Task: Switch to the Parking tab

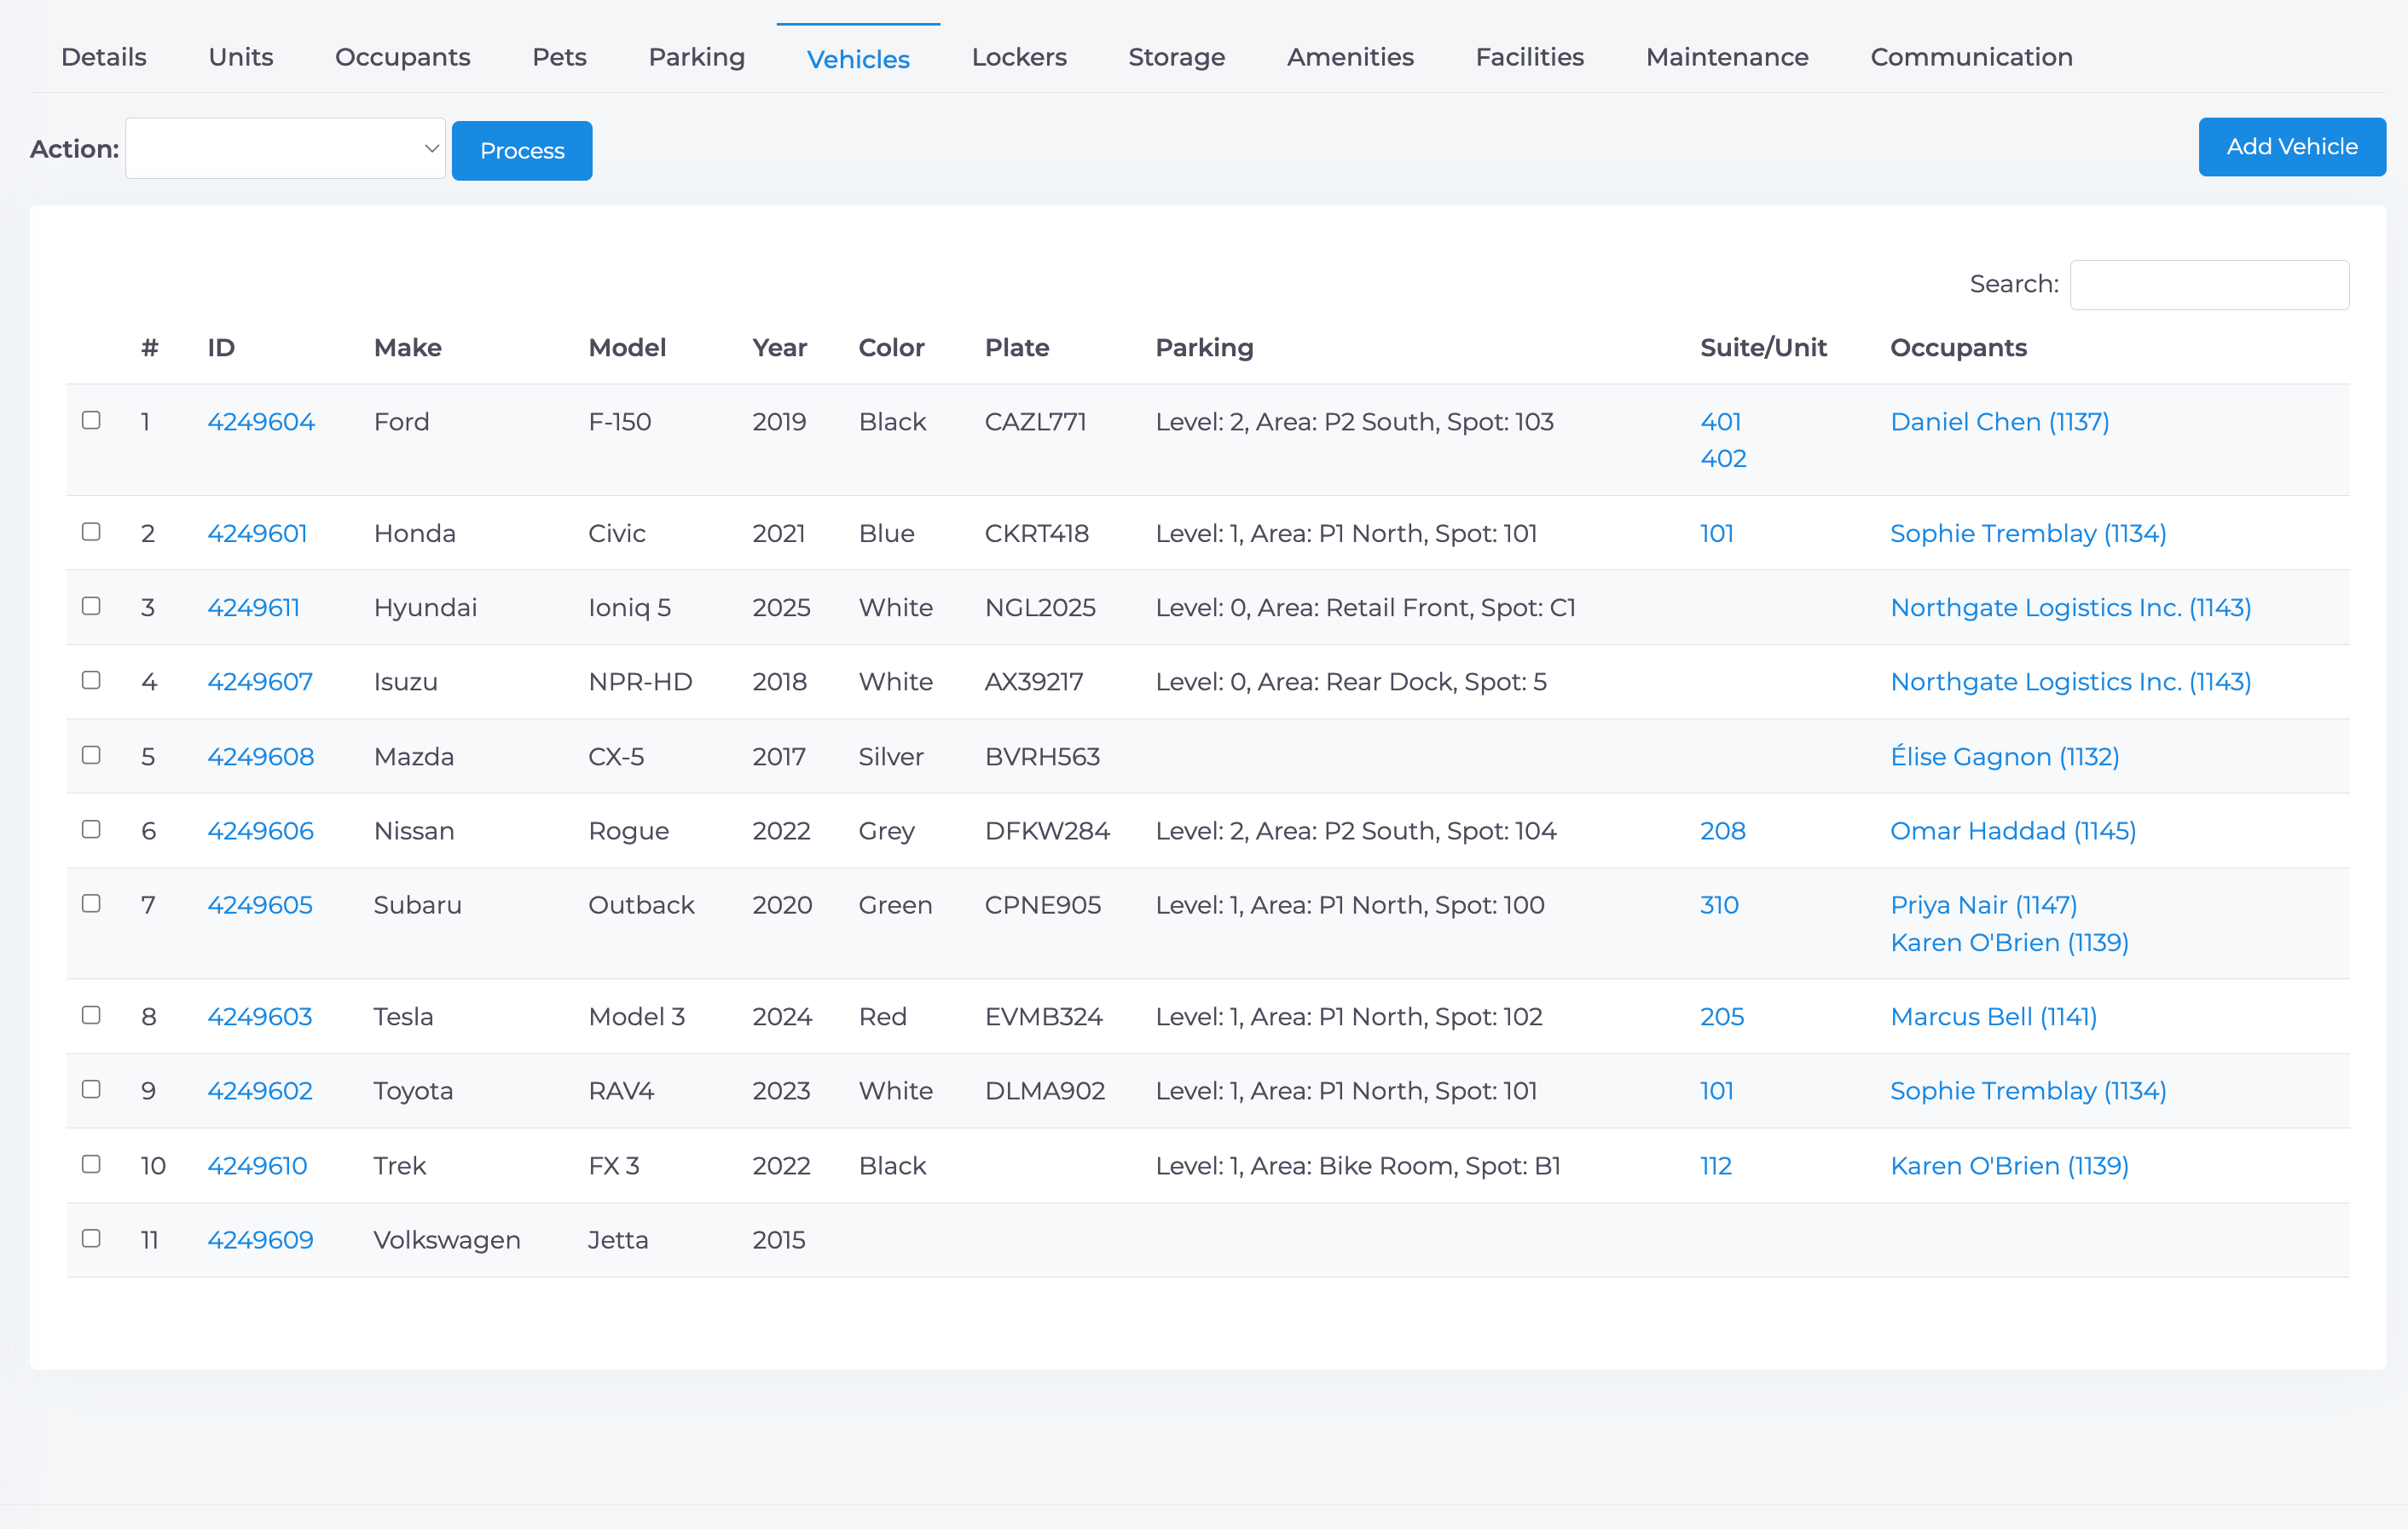Action: pyautogui.click(x=696, y=57)
